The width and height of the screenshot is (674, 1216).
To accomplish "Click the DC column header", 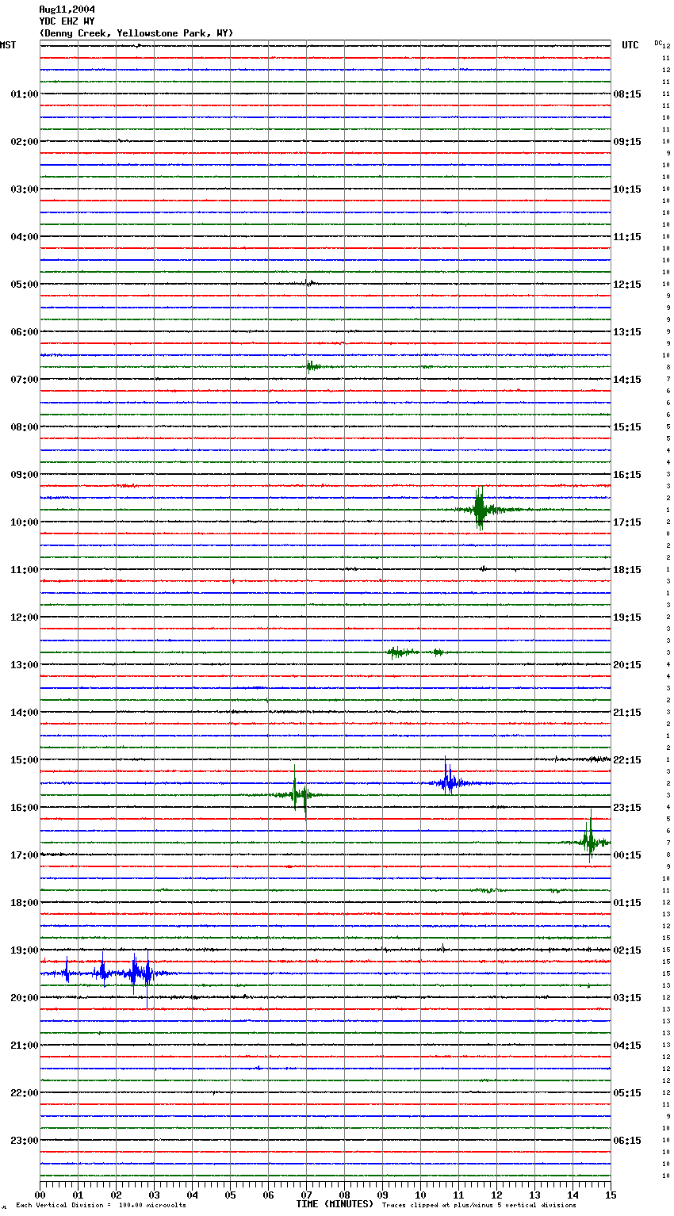I will pos(658,43).
